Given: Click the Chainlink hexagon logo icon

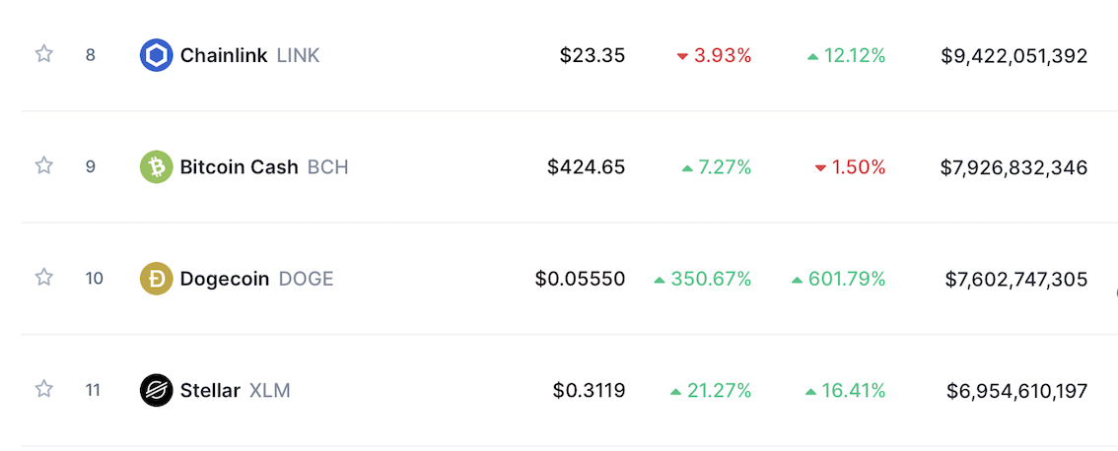Looking at the screenshot, I should point(157,55).
